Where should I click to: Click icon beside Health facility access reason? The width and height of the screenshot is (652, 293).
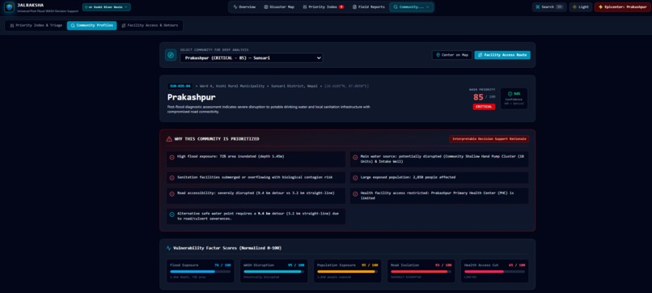click(355, 194)
